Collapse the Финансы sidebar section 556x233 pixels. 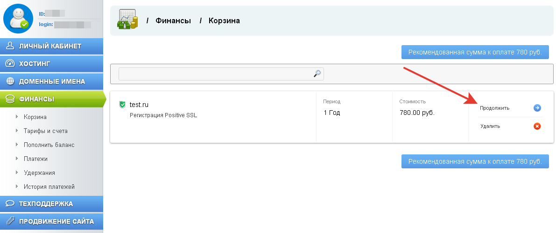36,99
